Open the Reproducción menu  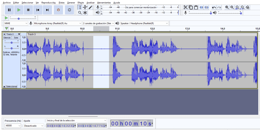(x=48, y=3)
